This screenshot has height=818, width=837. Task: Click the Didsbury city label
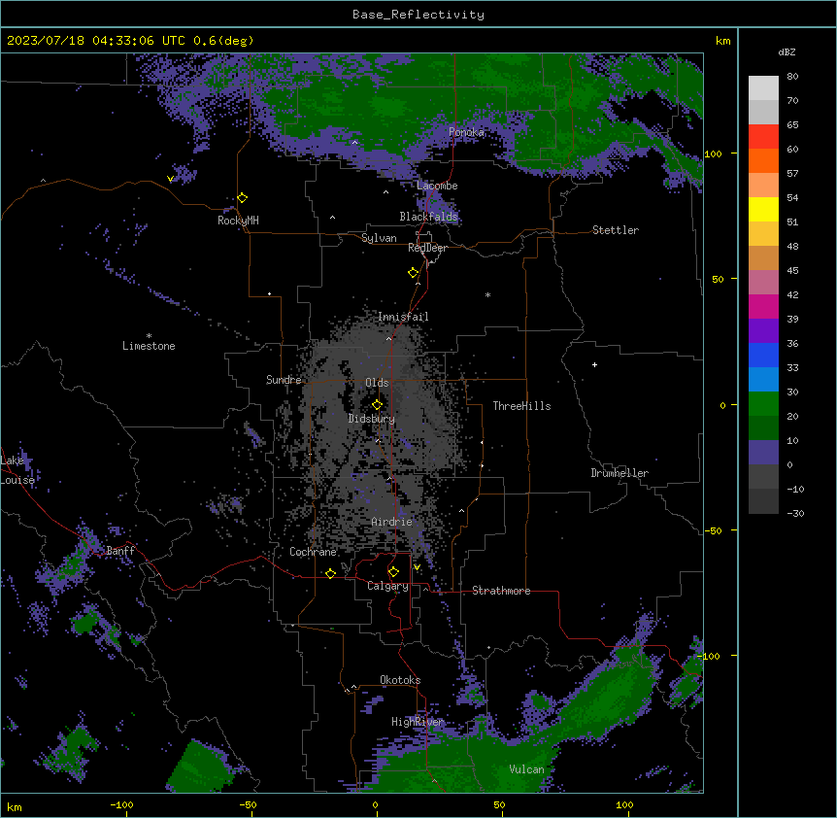pos(372,419)
